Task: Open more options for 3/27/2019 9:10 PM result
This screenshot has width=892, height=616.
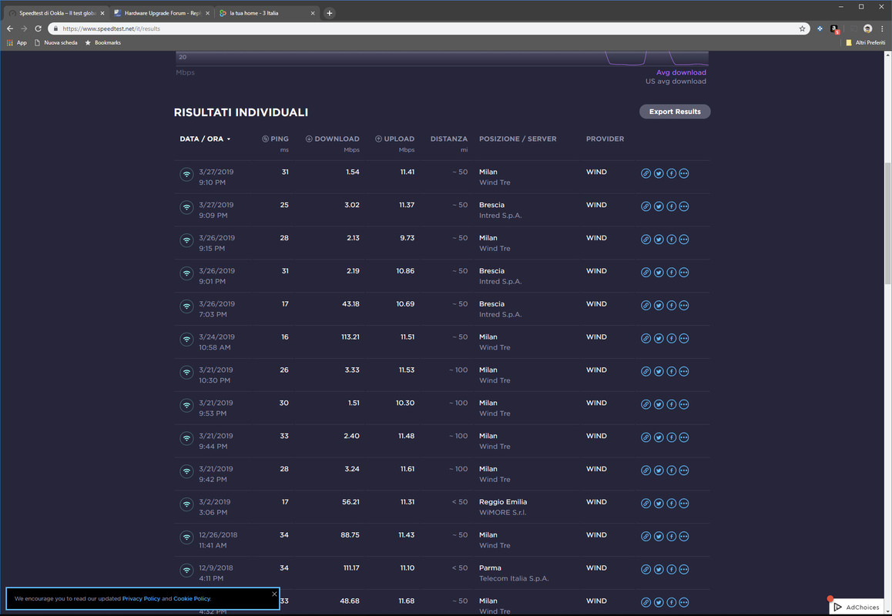Action: pyautogui.click(x=684, y=173)
